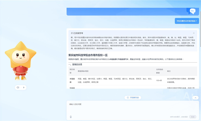Start a new chat with 开启新对话
The width and height of the screenshot is (201, 121).
(133, 98)
